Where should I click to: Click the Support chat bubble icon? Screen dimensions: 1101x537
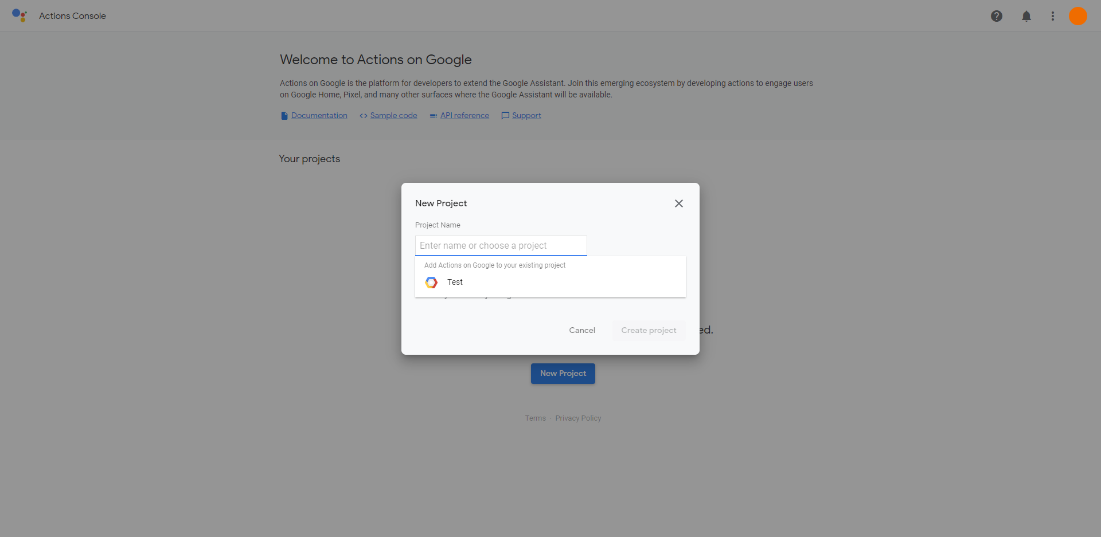[x=505, y=116]
